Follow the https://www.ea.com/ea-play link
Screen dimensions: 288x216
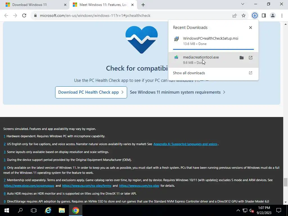(x=139, y=186)
